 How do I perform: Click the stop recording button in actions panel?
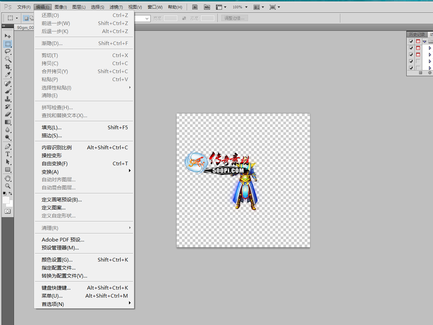coord(420,72)
